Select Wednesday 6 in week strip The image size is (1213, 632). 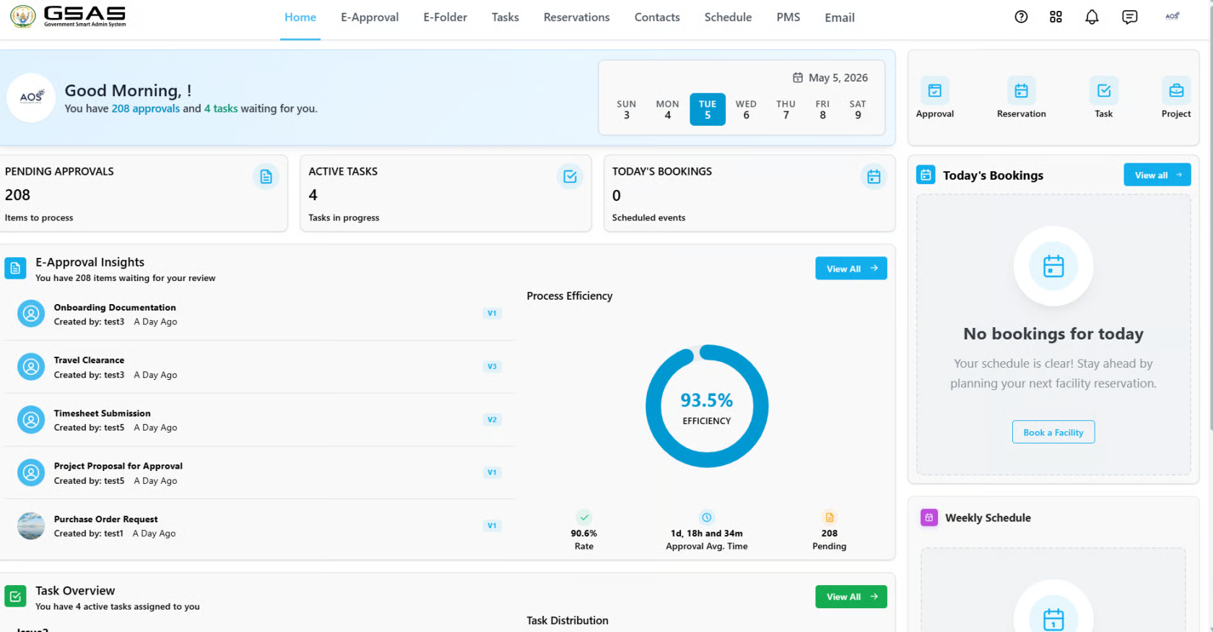[746, 110]
